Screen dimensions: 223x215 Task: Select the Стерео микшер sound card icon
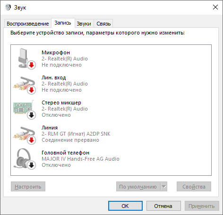[24, 109]
